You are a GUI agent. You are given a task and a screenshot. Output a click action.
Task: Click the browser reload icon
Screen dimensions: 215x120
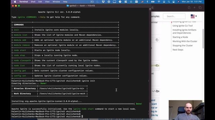coord(152,8)
